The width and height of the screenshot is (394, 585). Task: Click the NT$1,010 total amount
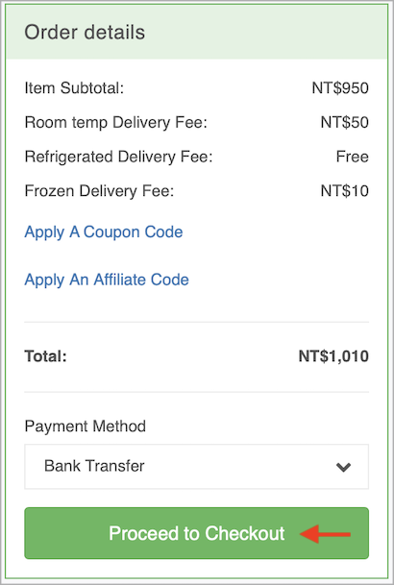(x=333, y=356)
